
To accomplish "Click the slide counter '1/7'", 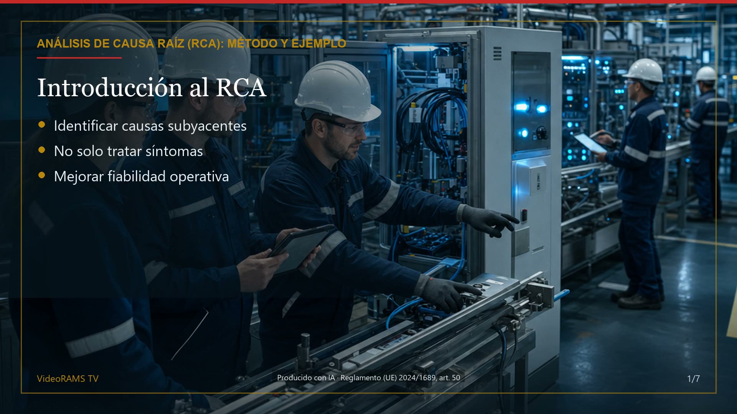I will [x=693, y=379].
